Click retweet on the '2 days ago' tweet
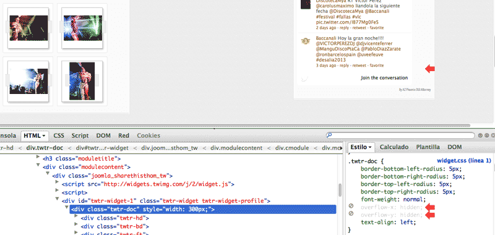This screenshot has width=495, height=235. click(359, 28)
